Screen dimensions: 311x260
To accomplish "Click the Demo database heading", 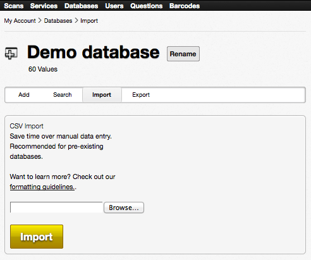I will (94, 52).
